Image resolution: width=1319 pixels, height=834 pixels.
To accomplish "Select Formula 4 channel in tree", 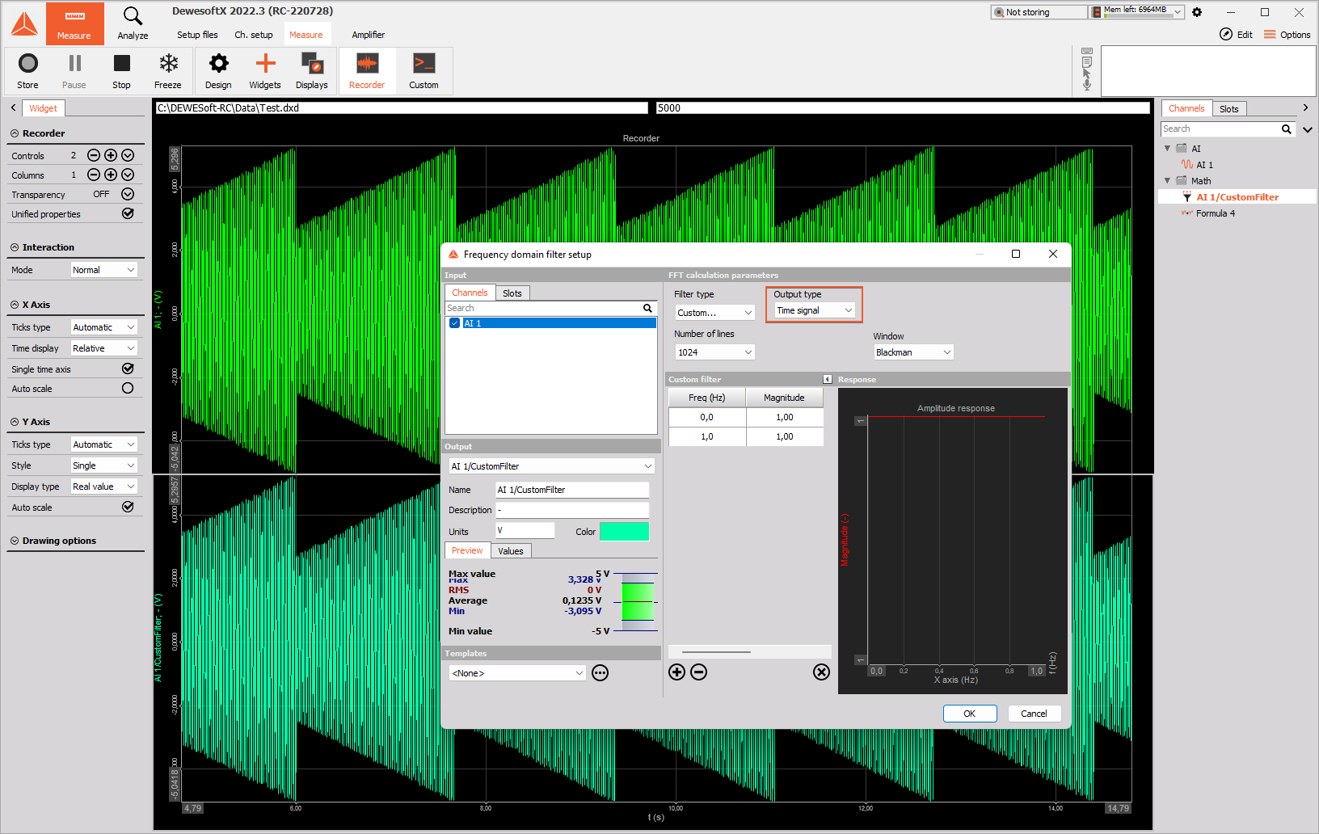I will pos(1216,213).
